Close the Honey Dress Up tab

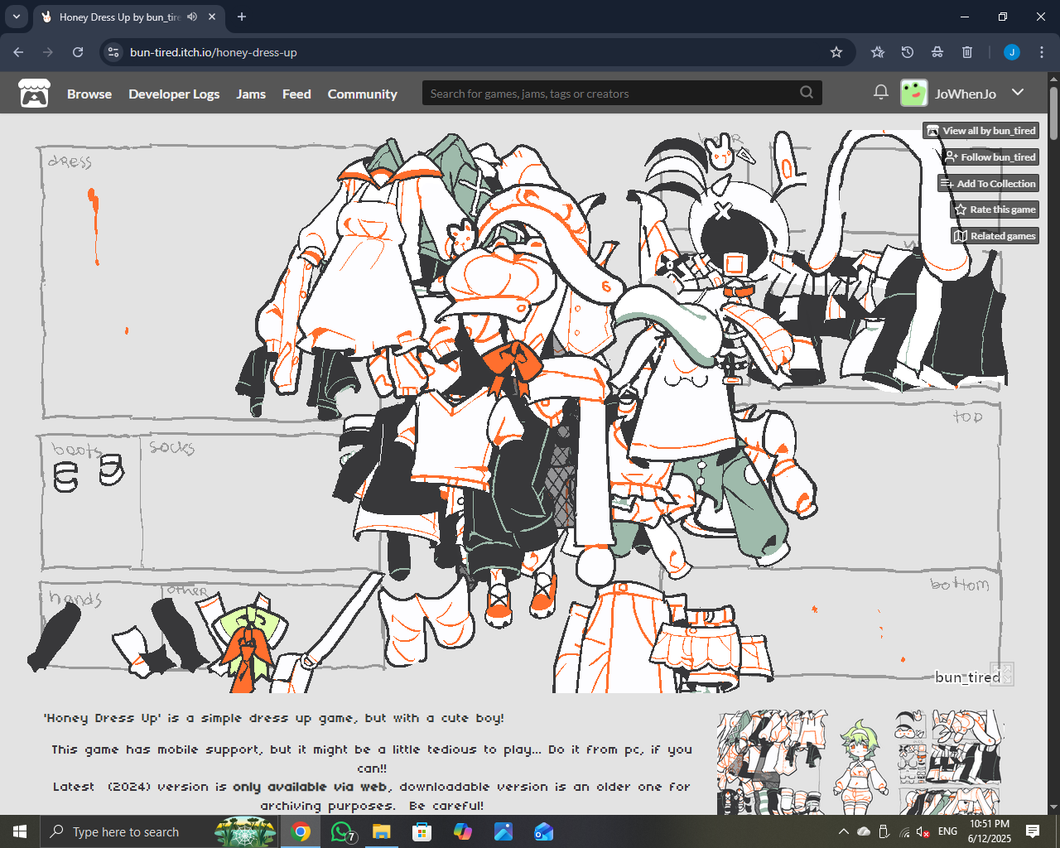tap(213, 17)
